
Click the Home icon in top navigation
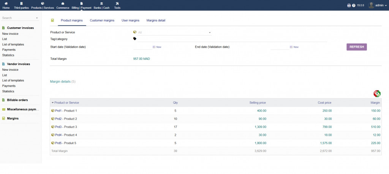pos(6,3)
